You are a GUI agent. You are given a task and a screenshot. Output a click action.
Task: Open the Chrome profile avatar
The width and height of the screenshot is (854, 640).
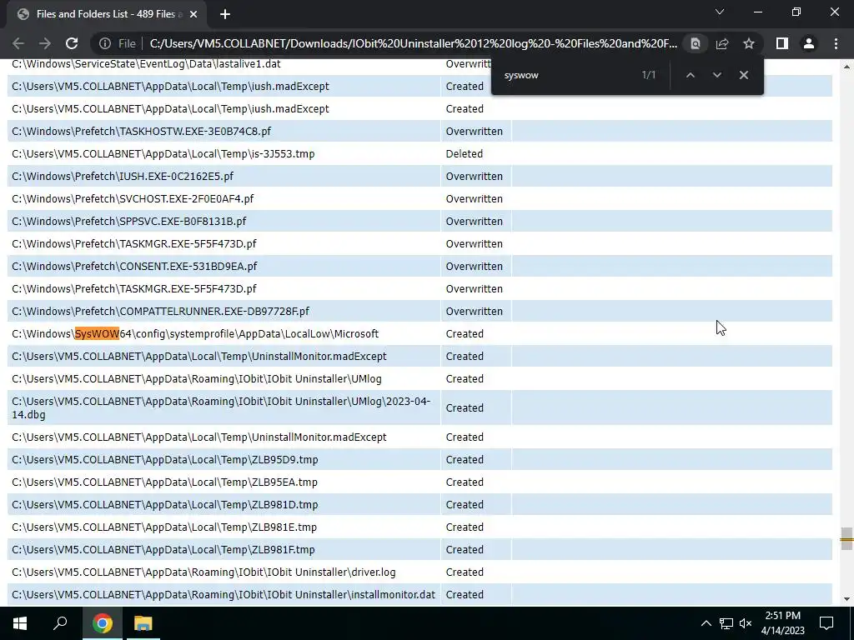pyautogui.click(x=809, y=43)
